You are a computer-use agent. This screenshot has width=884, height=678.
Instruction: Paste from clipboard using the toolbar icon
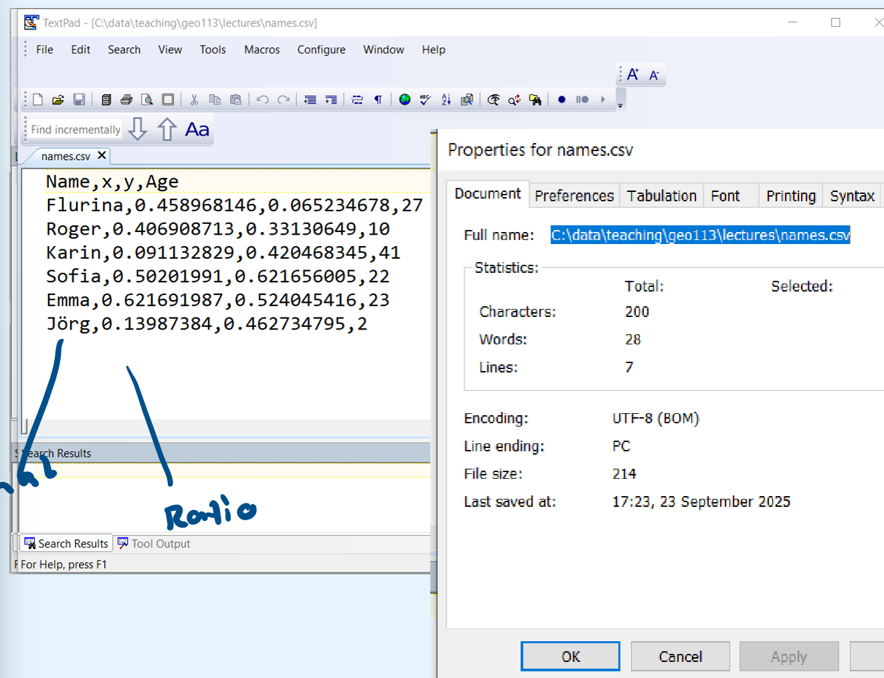pyautogui.click(x=235, y=100)
